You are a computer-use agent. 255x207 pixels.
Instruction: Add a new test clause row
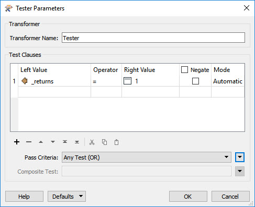[x=17, y=142]
